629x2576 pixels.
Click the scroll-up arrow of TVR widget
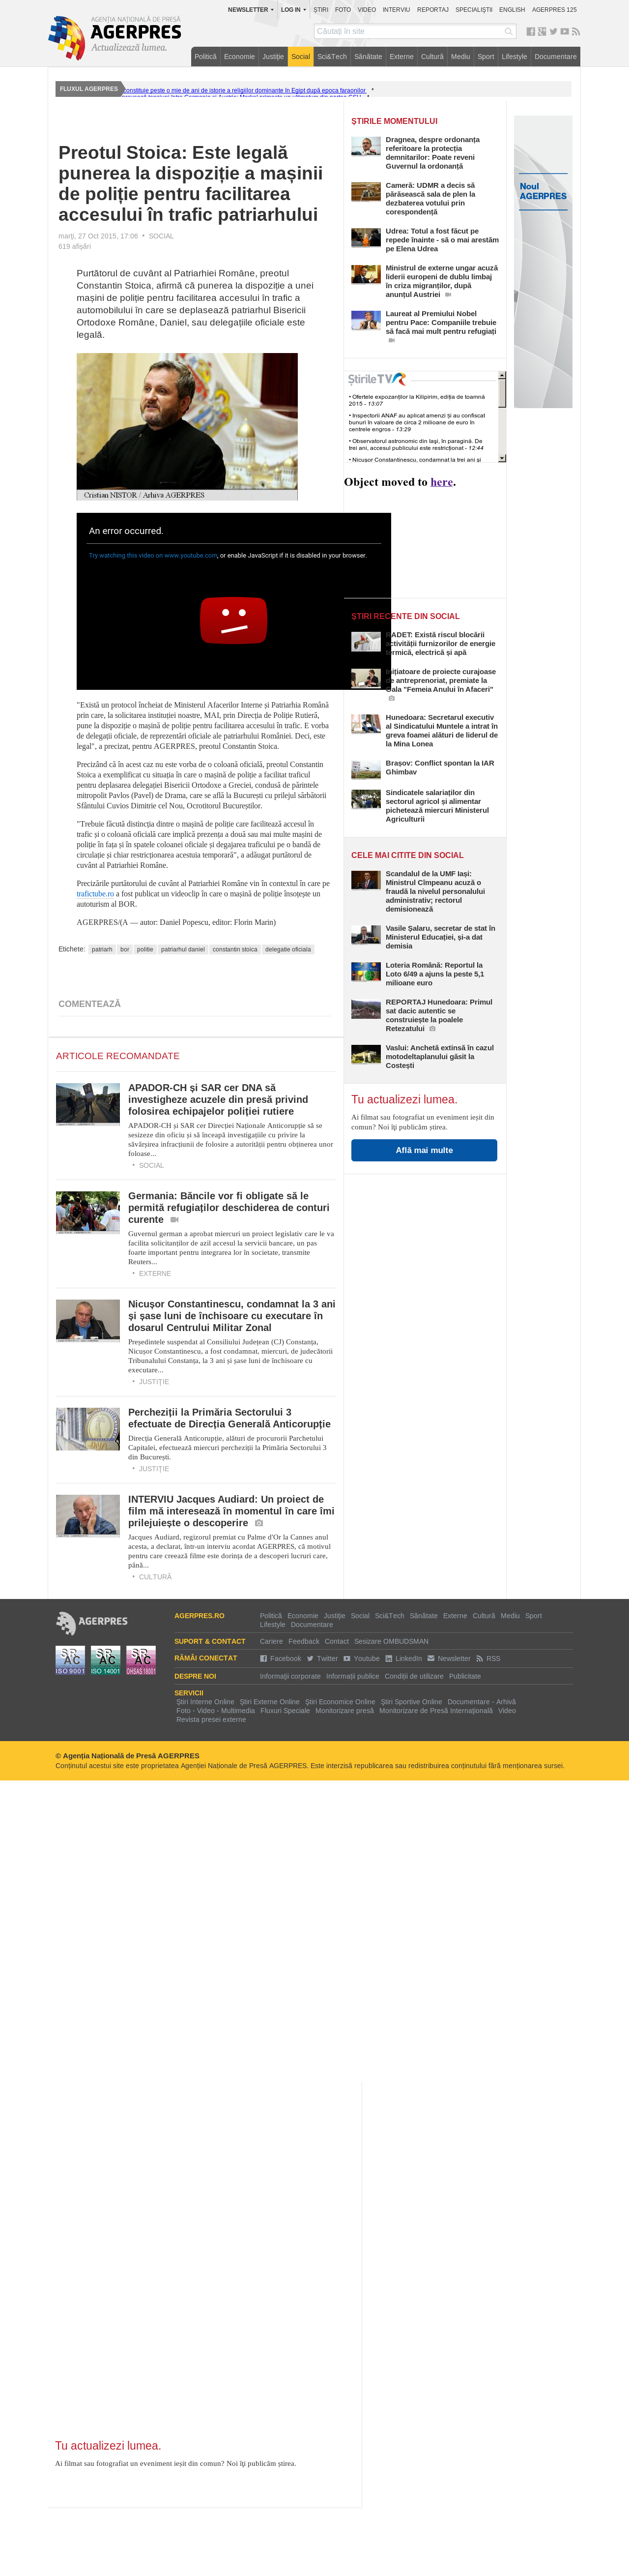click(502, 375)
